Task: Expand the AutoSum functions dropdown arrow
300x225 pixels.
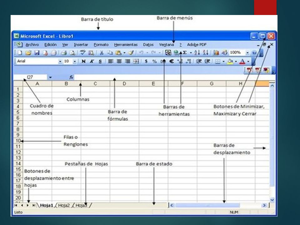Action: pos(191,52)
